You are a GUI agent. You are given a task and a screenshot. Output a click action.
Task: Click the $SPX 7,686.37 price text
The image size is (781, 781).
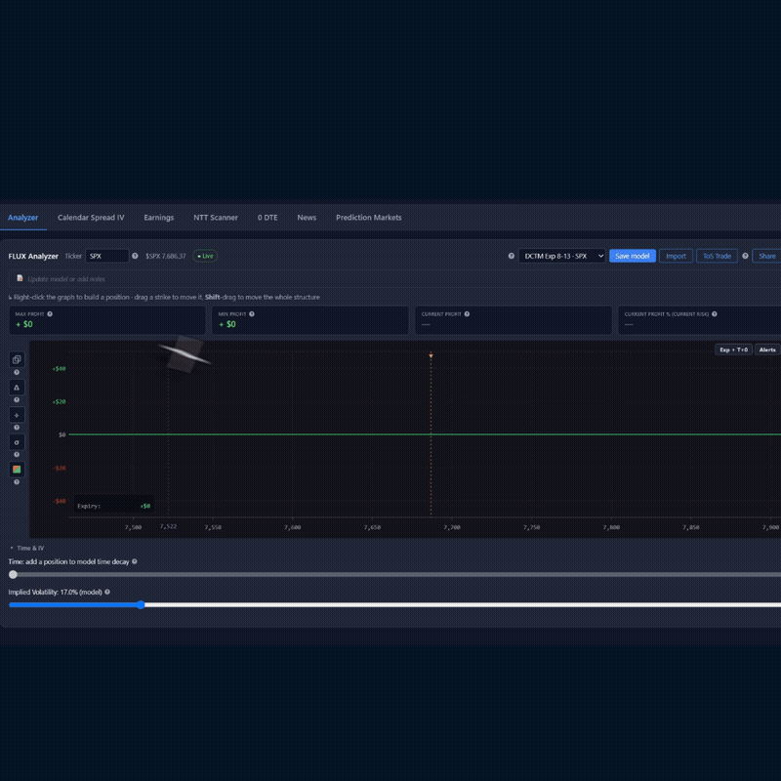[165, 256]
